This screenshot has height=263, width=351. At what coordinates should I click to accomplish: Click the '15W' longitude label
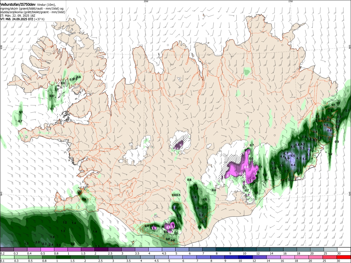[x=290, y=1]
